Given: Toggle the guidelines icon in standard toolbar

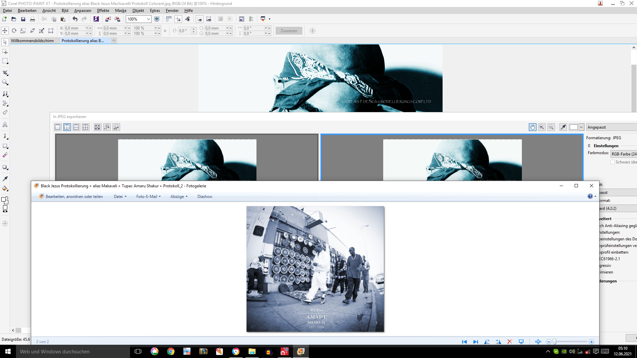Looking at the screenshot, I should (x=178, y=19).
